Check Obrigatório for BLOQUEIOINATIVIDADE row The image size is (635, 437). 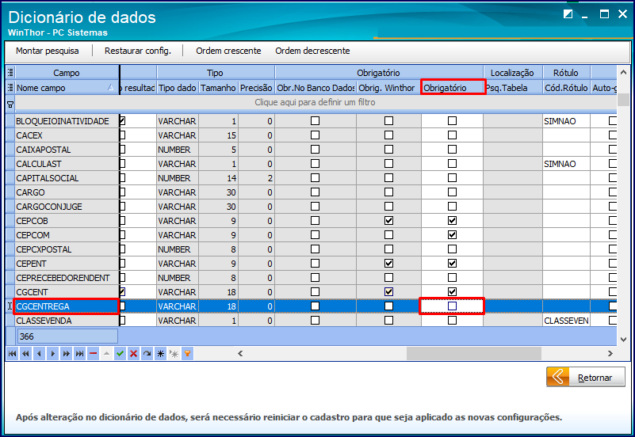(452, 121)
